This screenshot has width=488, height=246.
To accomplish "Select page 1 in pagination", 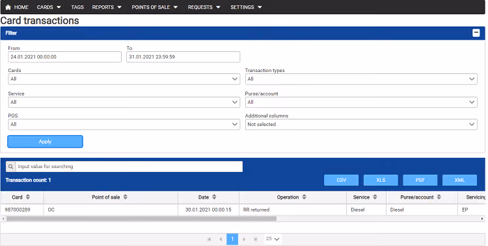I will tap(232, 239).
